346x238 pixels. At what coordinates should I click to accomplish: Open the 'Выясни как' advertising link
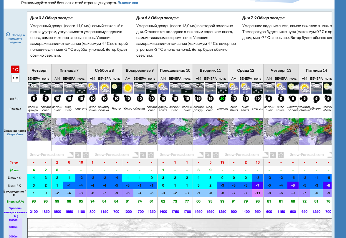pos(128,3)
